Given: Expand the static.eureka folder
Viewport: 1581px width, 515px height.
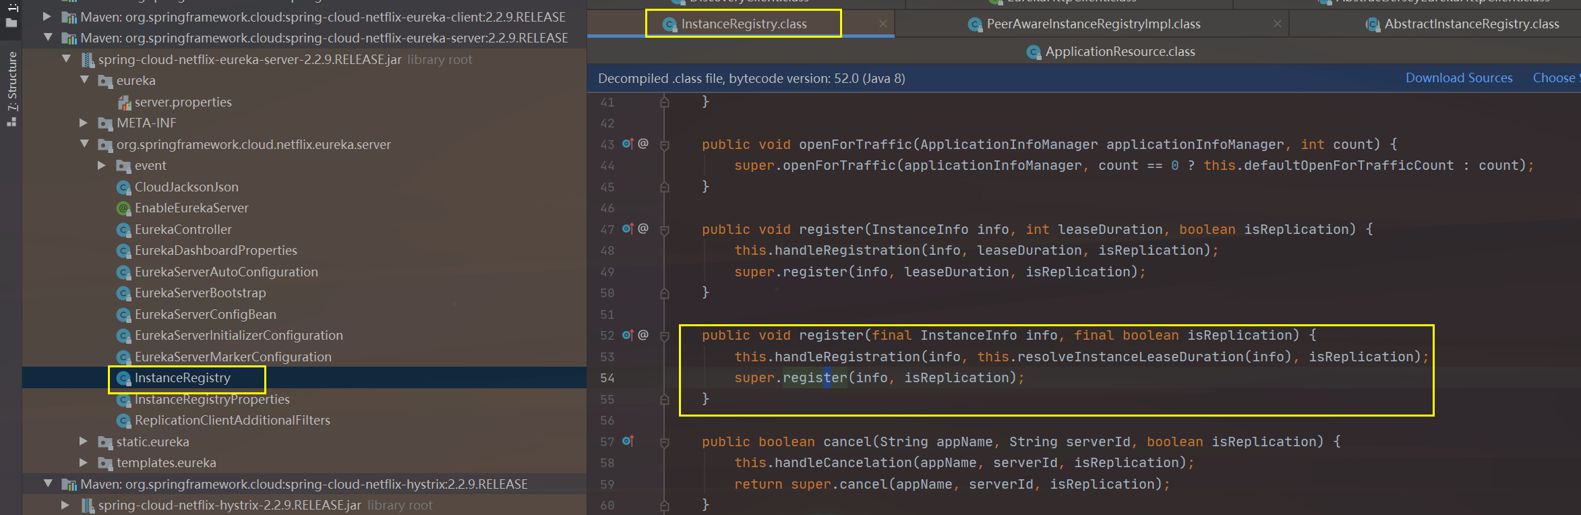Looking at the screenshot, I should [84, 442].
